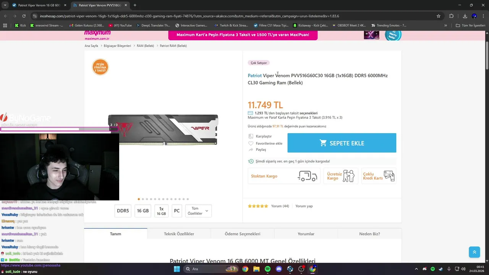Open Discord from the taskbar

click(x=279, y=269)
